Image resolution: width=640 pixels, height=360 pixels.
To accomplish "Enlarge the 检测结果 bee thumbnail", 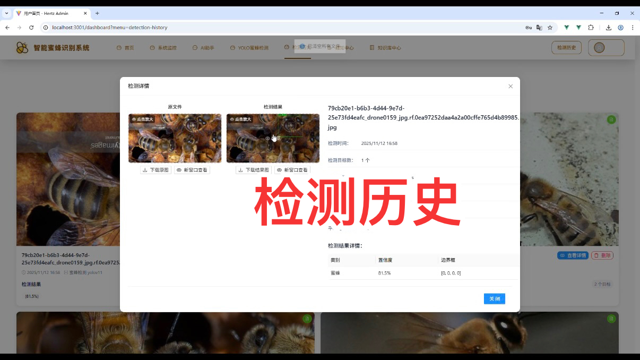I will pos(273,138).
